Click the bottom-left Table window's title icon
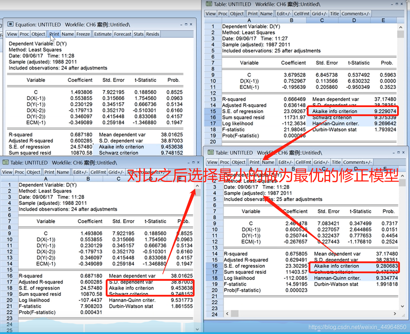Image resolution: width=410 pixels, height=334 pixels. pyautogui.click(x=5, y=162)
